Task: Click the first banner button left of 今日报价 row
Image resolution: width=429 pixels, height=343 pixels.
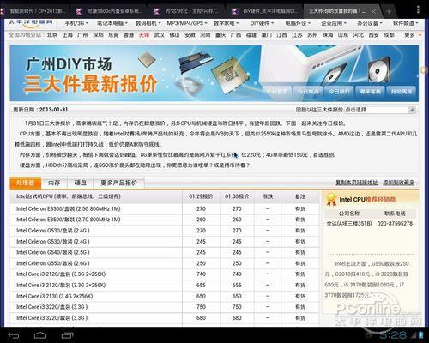Action: 277,92
